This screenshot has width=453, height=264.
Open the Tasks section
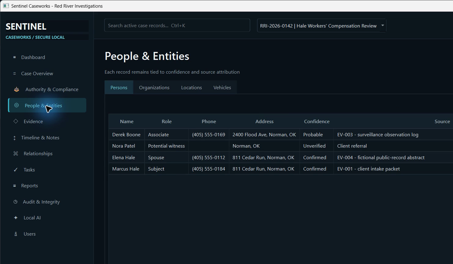(47, 170)
